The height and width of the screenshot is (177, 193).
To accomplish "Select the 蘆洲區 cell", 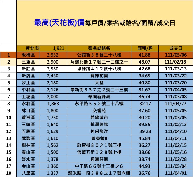I will 28,118.
